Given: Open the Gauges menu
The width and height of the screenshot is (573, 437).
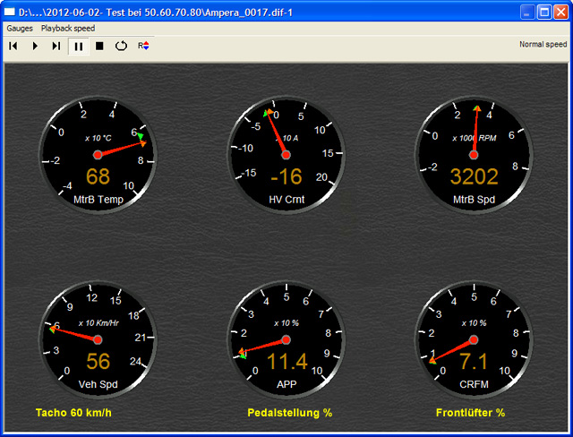Looking at the screenshot, I should point(20,29).
